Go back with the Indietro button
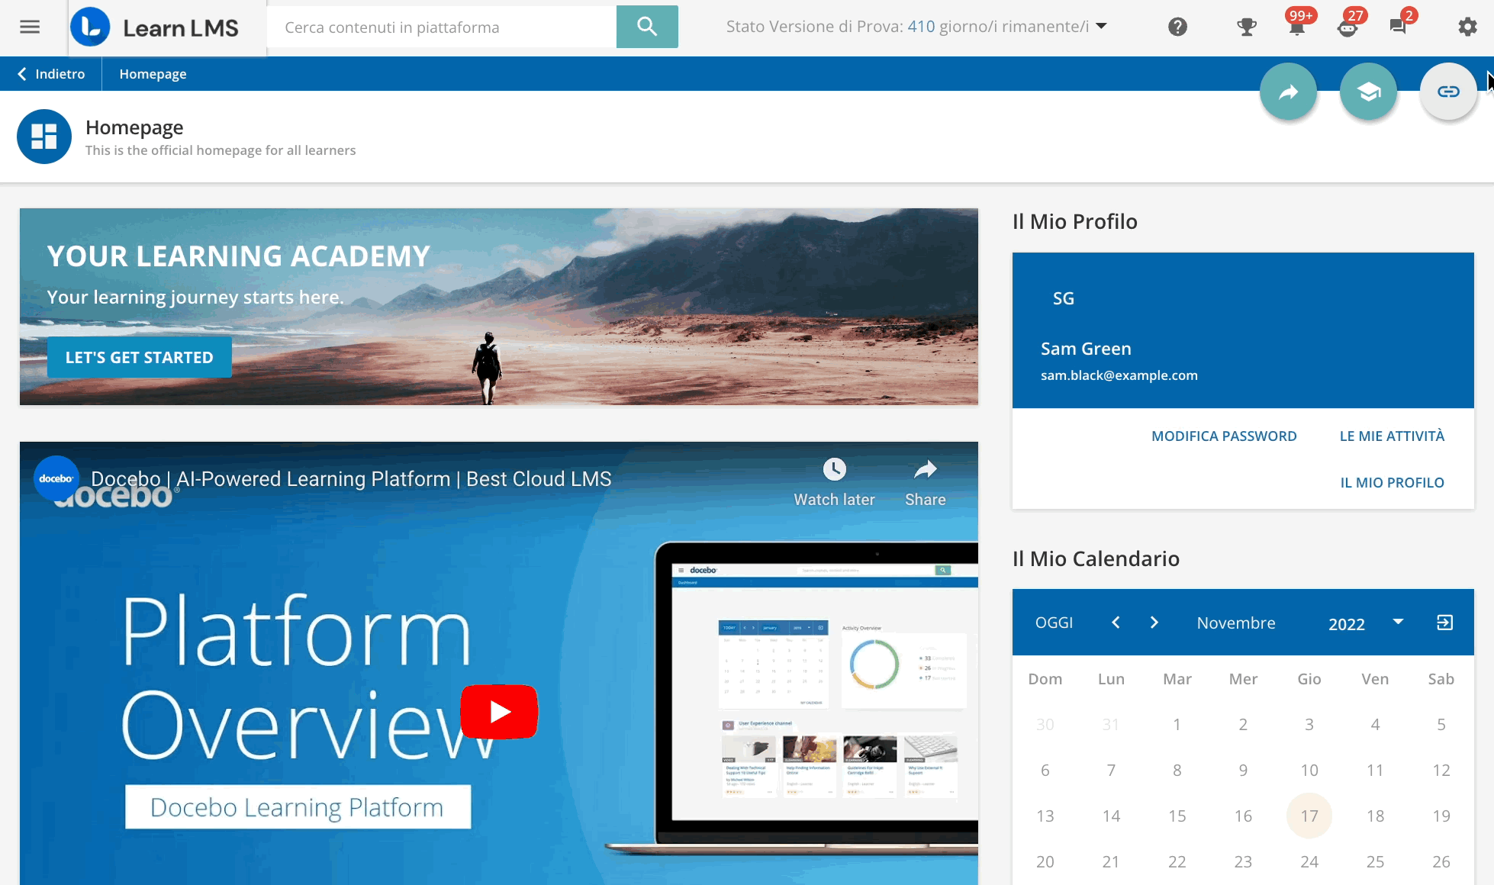 [x=51, y=74]
